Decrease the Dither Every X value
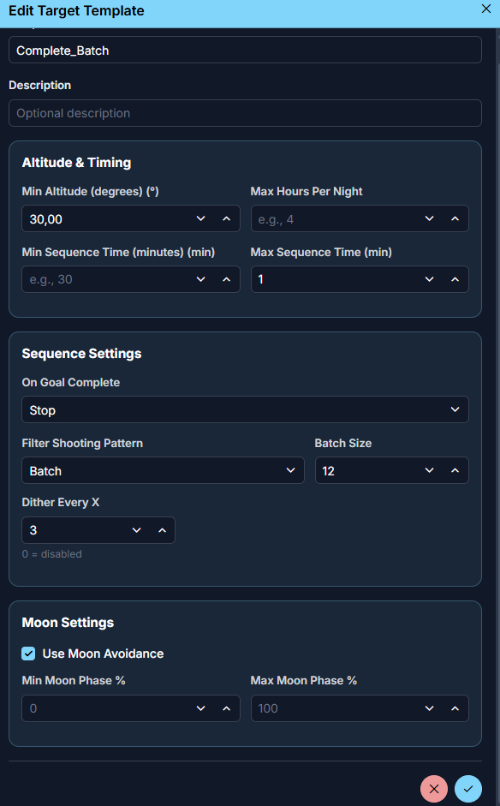Viewport: 500px width, 806px height. 136,530
